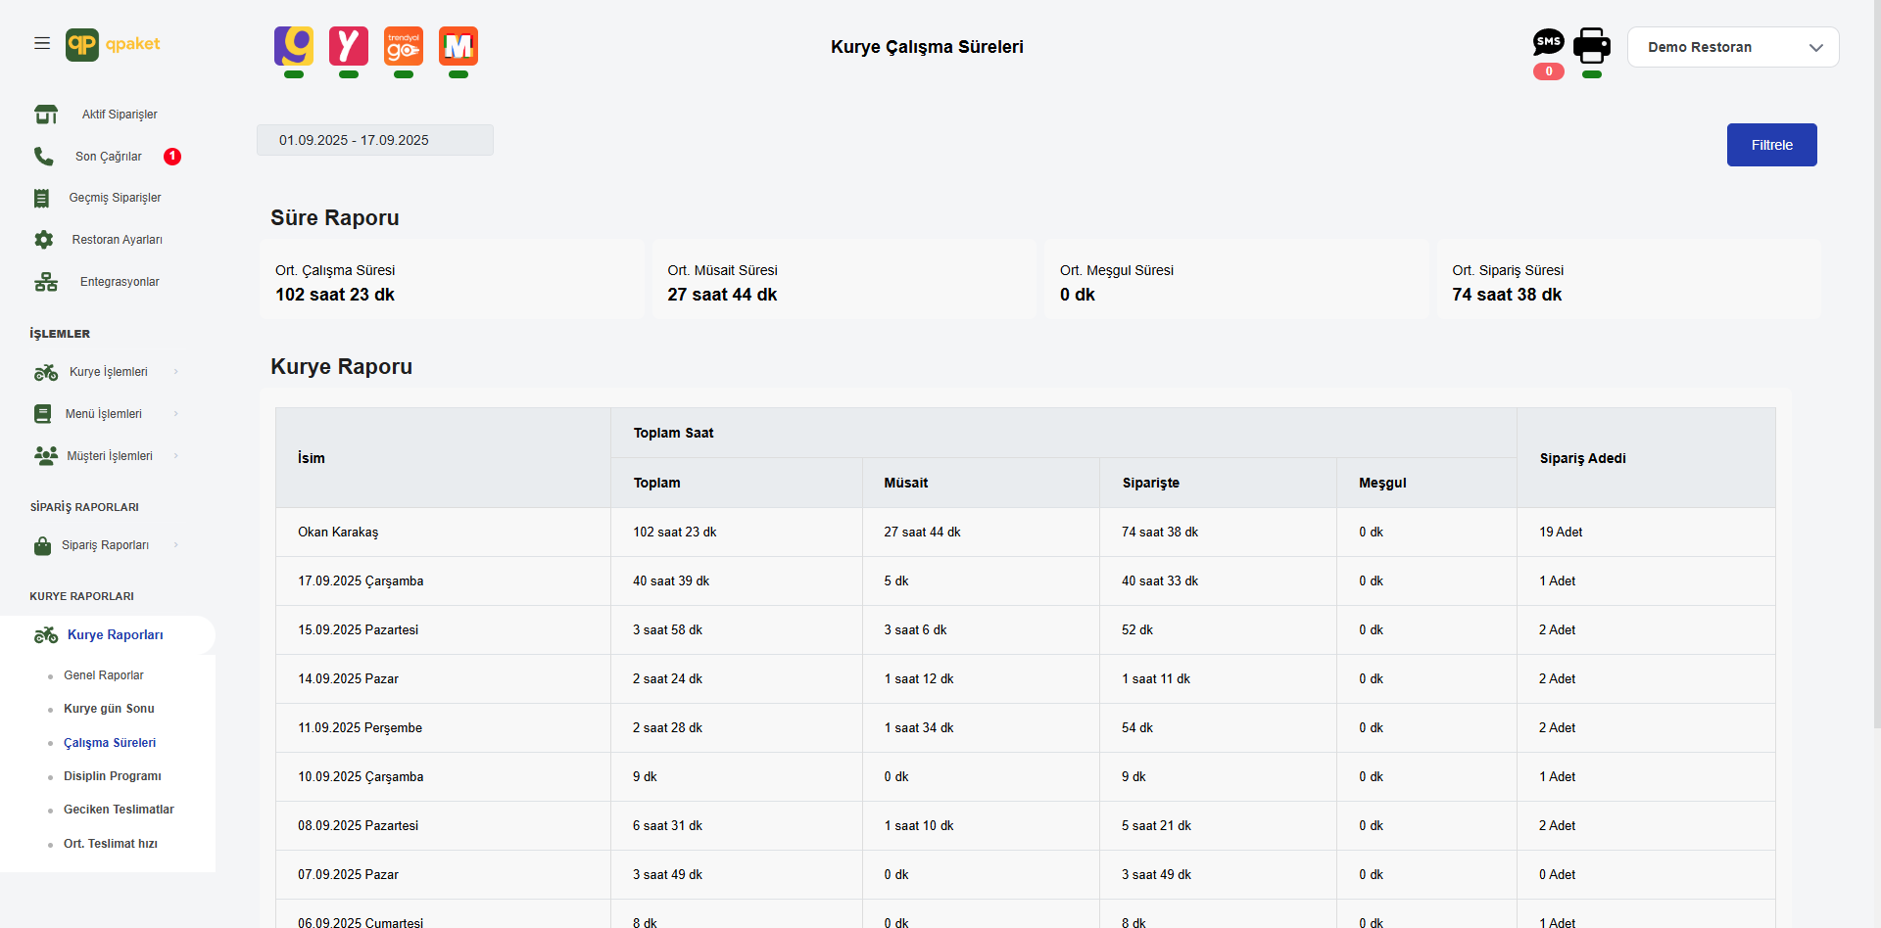Viewport: 1881px width, 928px height.
Task: Collapse the Kurye Raporları menu
Action: (115, 635)
